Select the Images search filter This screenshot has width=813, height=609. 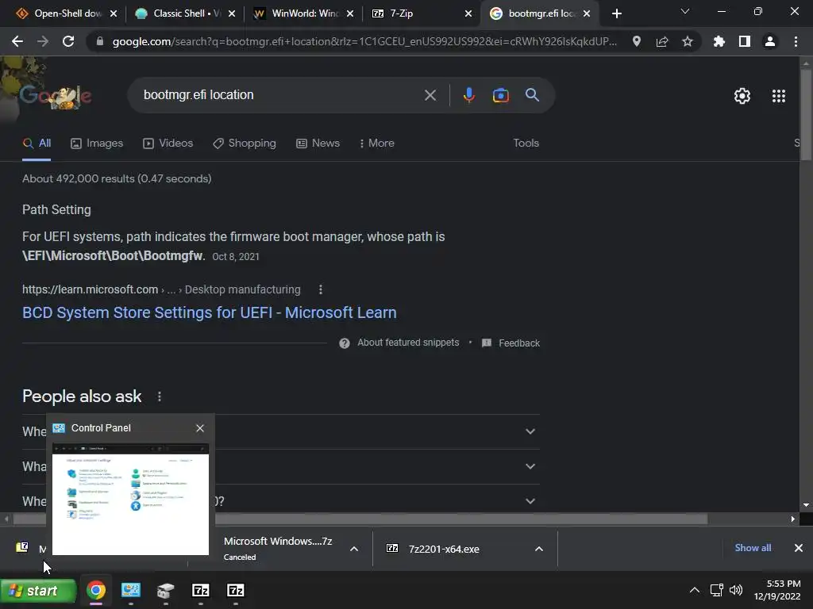tap(97, 144)
